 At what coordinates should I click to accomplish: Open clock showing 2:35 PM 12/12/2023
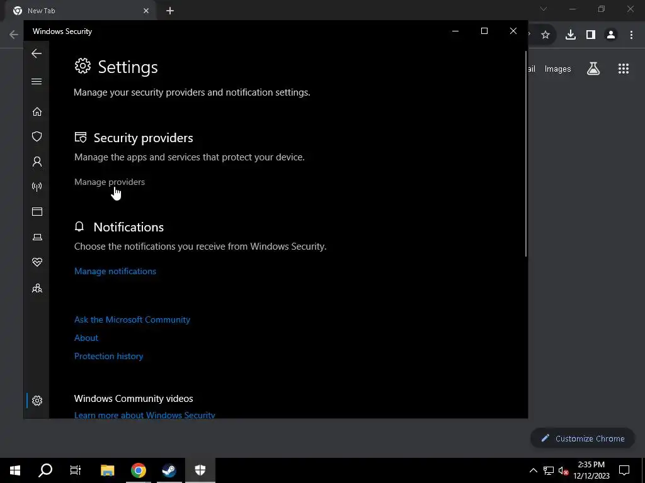point(591,470)
